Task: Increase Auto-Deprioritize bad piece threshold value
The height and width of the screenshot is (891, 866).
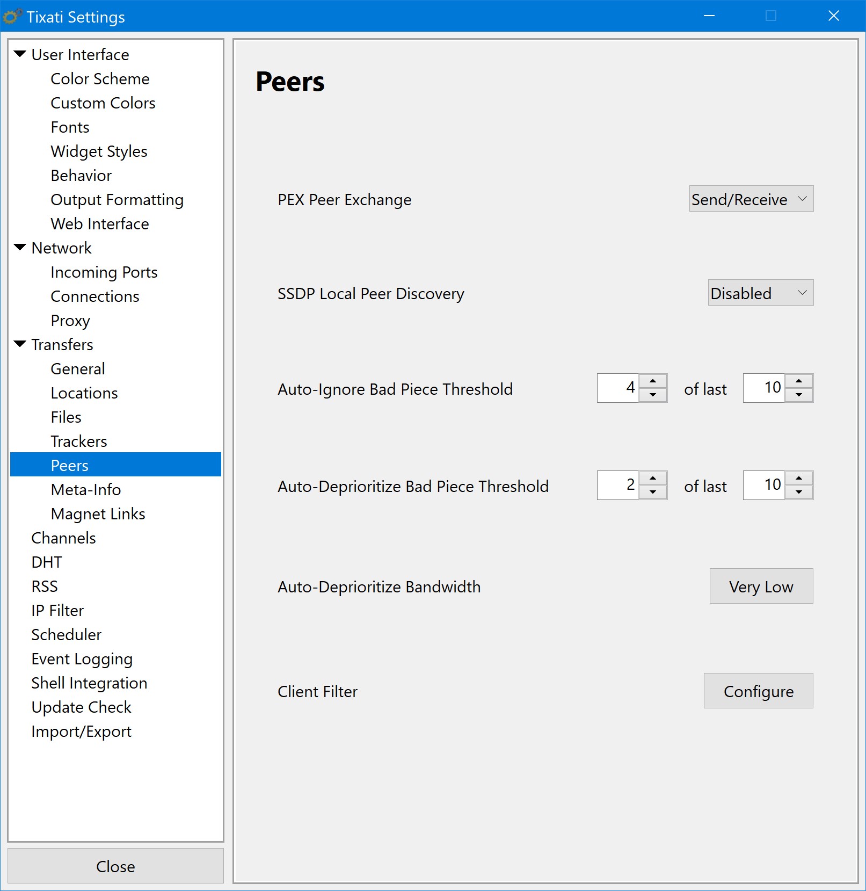Action: point(653,478)
